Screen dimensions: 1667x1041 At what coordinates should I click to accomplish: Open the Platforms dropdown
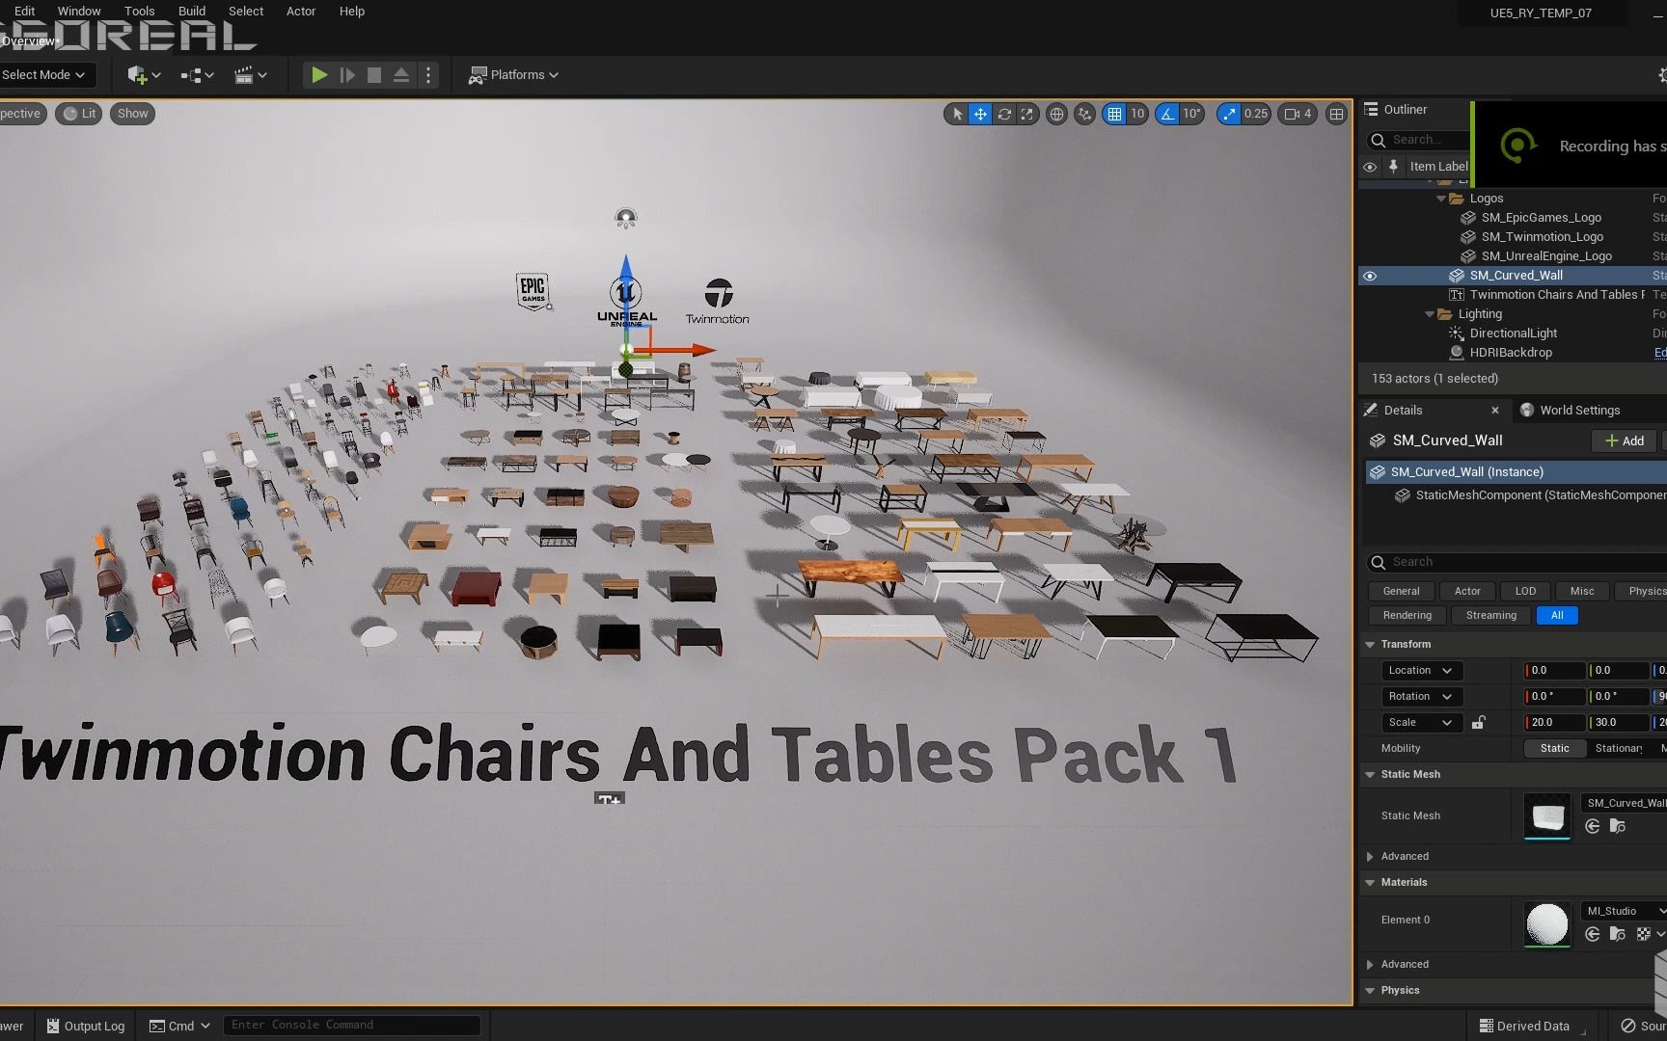click(513, 74)
